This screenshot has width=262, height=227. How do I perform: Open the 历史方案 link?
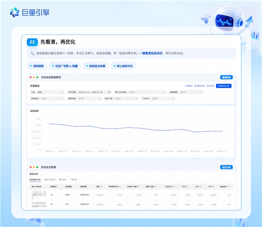click(210, 86)
